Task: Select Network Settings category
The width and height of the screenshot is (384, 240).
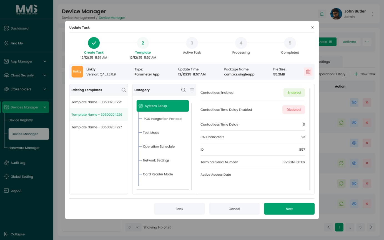Action: click(x=156, y=160)
